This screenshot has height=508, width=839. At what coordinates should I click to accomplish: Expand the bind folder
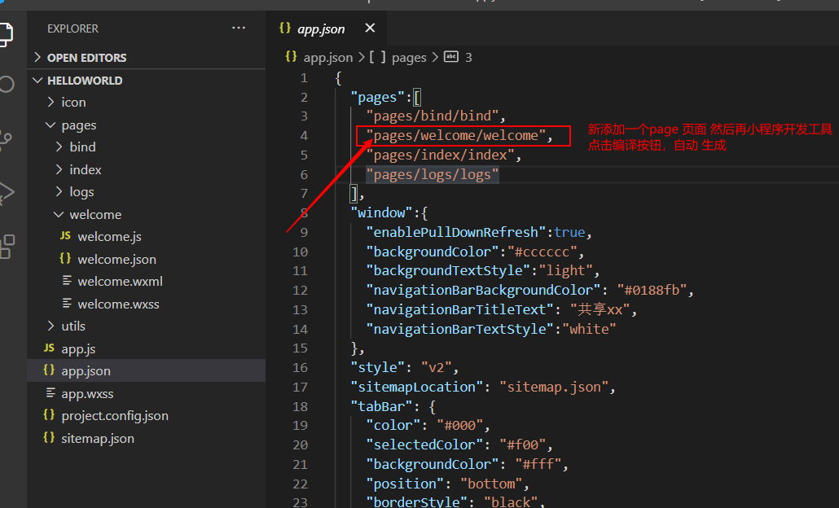click(59, 147)
